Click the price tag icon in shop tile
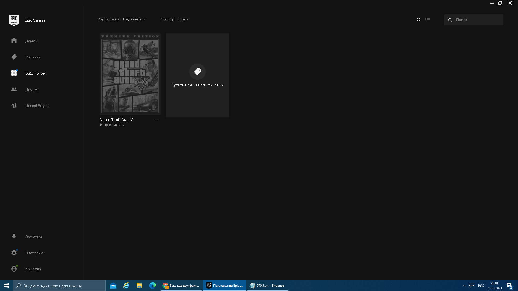Image resolution: width=518 pixels, height=291 pixels. (x=197, y=71)
